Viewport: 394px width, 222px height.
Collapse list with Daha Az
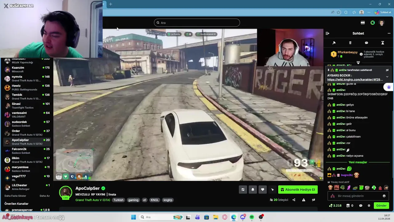45,196
